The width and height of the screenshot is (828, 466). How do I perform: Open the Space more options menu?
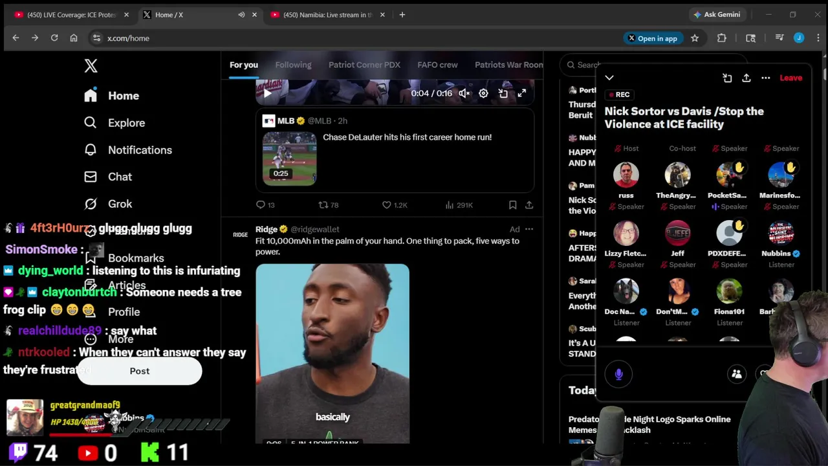tap(766, 78)
